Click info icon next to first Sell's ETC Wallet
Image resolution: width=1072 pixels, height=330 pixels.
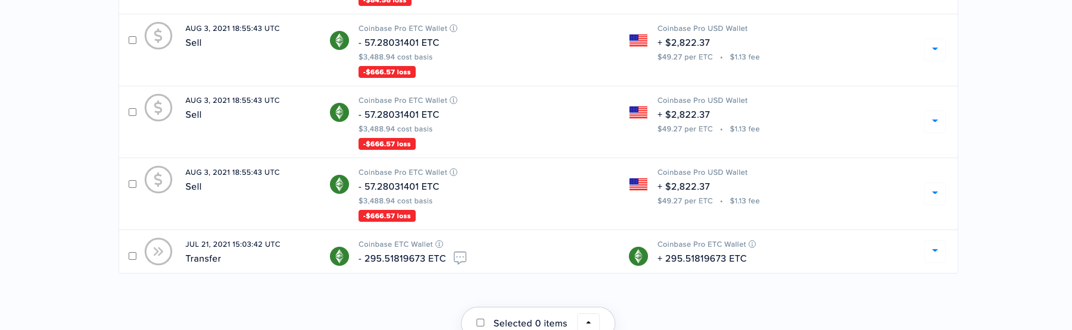(454, 29)
